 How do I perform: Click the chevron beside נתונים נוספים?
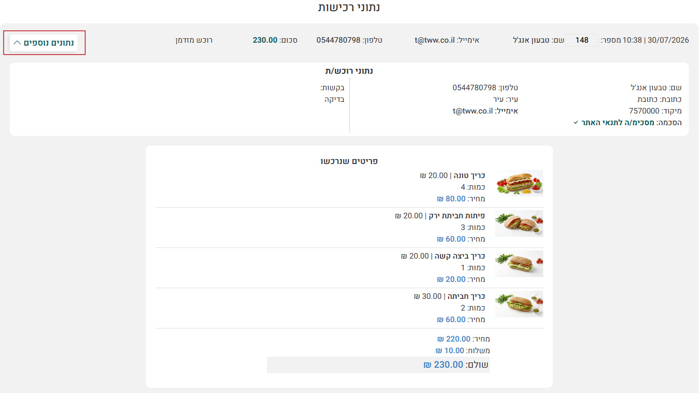[x=17, y=43]
